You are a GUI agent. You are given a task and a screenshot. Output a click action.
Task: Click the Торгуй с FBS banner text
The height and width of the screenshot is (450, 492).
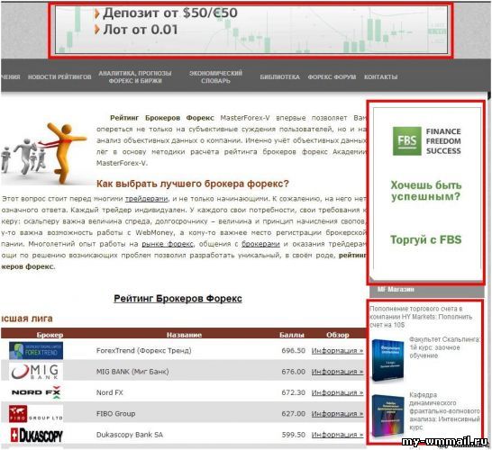click(426, 239)
